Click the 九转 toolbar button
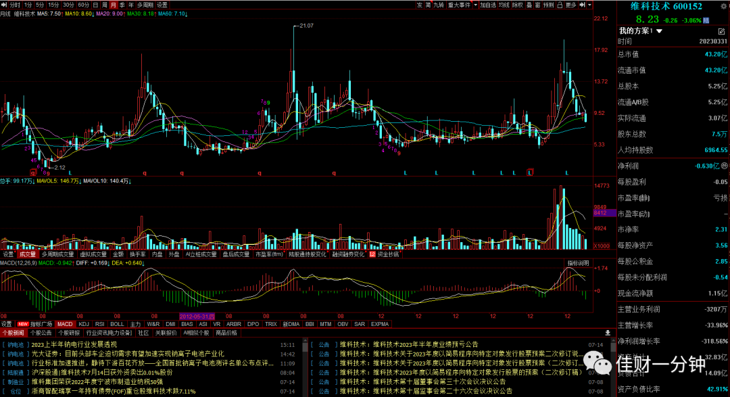Image resolution: width=730 pixels, height=397 pixels. click(439, 5)
